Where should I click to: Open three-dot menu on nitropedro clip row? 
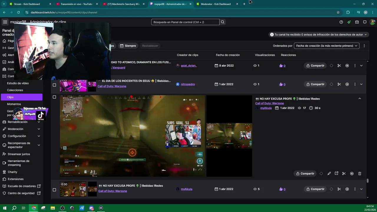click(x=355, y=84)
